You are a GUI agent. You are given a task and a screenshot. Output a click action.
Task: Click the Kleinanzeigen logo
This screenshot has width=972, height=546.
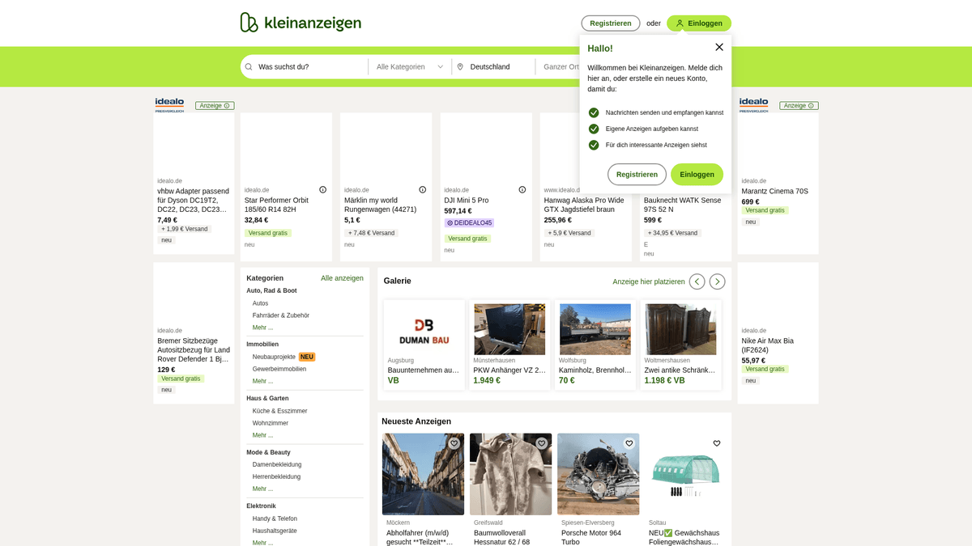pyautogui.click(x=301, y=23)
